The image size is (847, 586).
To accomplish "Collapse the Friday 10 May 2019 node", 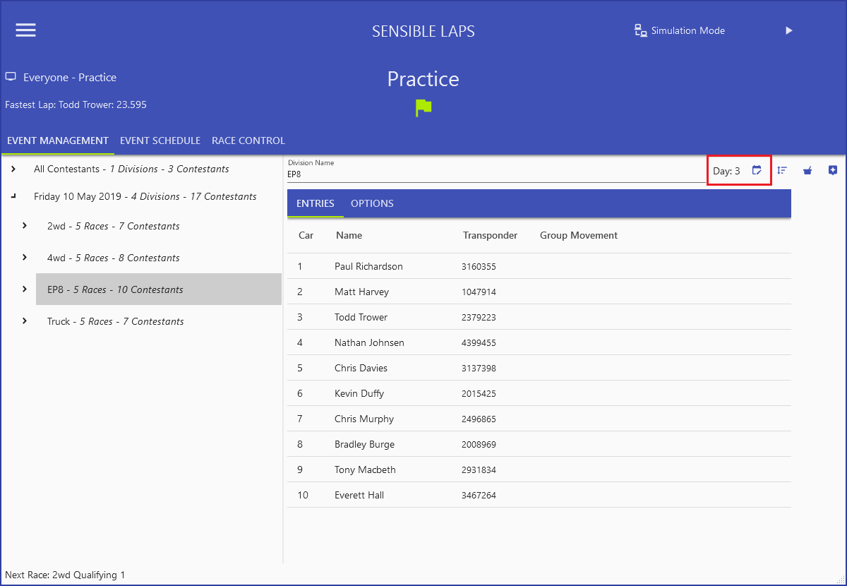I will [x=13, y=196].
